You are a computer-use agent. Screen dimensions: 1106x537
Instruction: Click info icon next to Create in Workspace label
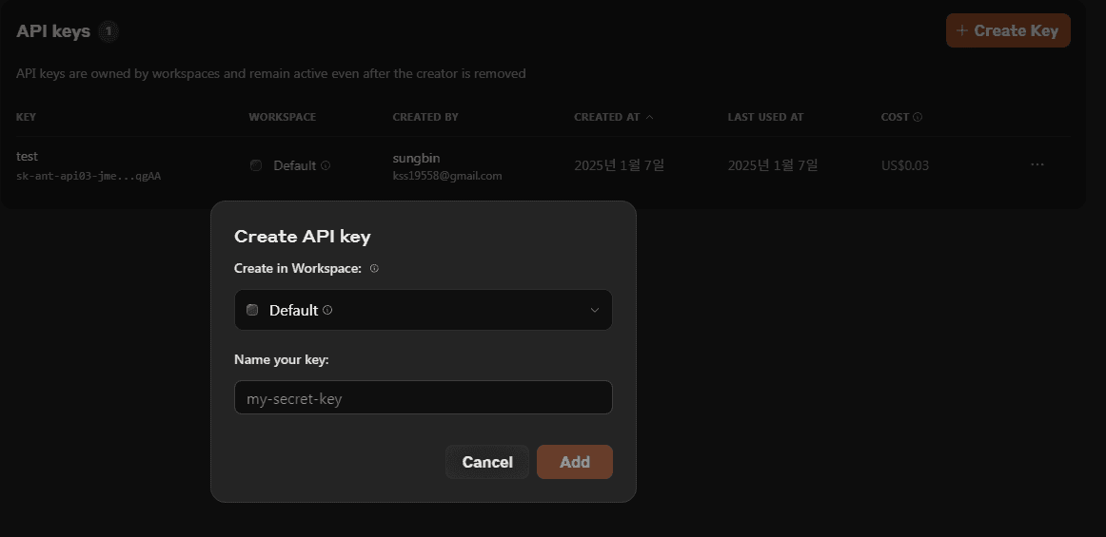[374, 269]
